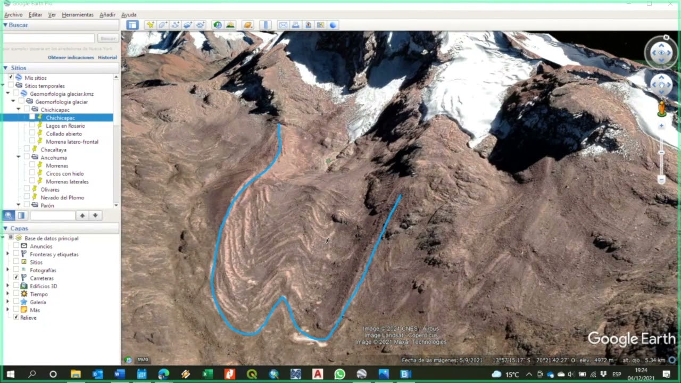Open Word from the taskbar
This screenshot has width=681, height=383.
pos(119,374)
